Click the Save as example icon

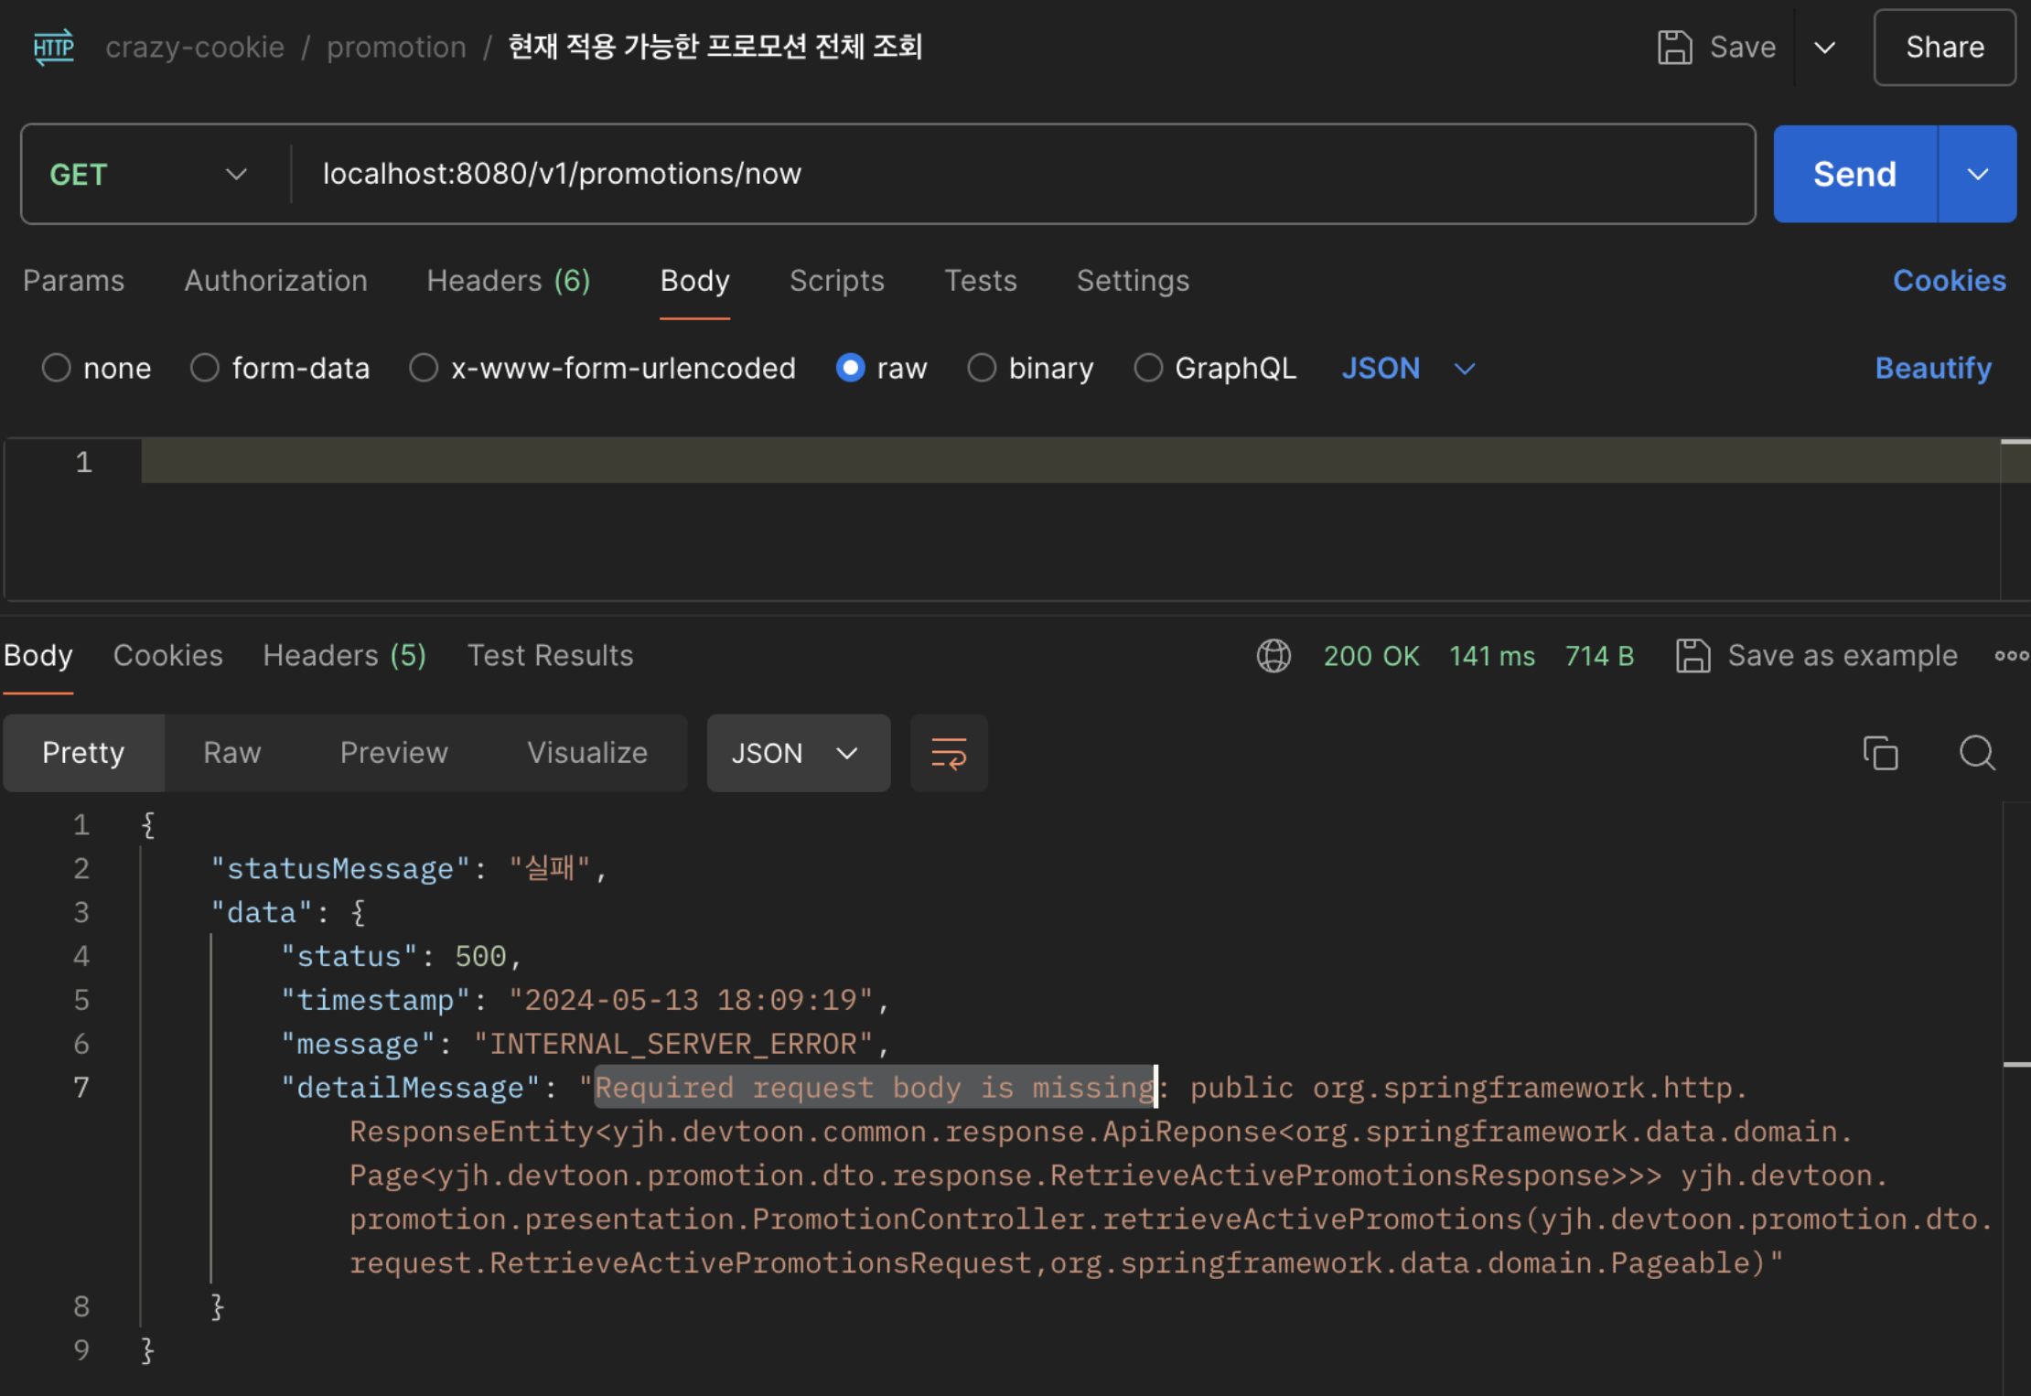[x=1692, y=655]
